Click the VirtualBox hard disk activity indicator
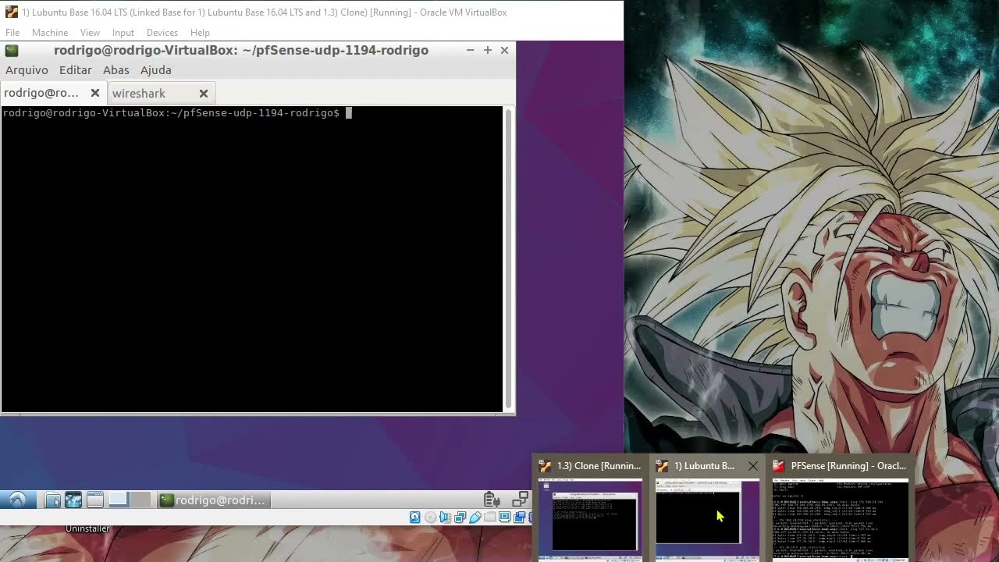The image size is (999, 562). click(414, 517)
